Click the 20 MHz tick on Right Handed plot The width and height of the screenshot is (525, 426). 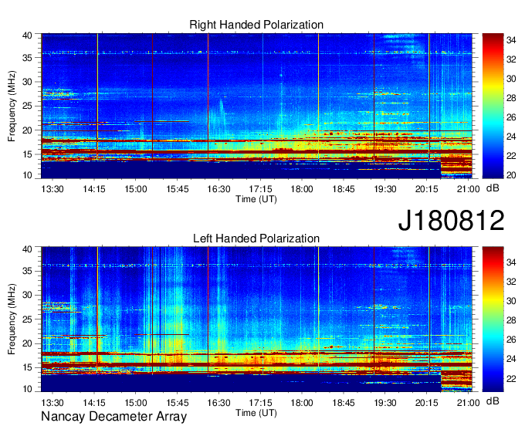tap(27, 130)
